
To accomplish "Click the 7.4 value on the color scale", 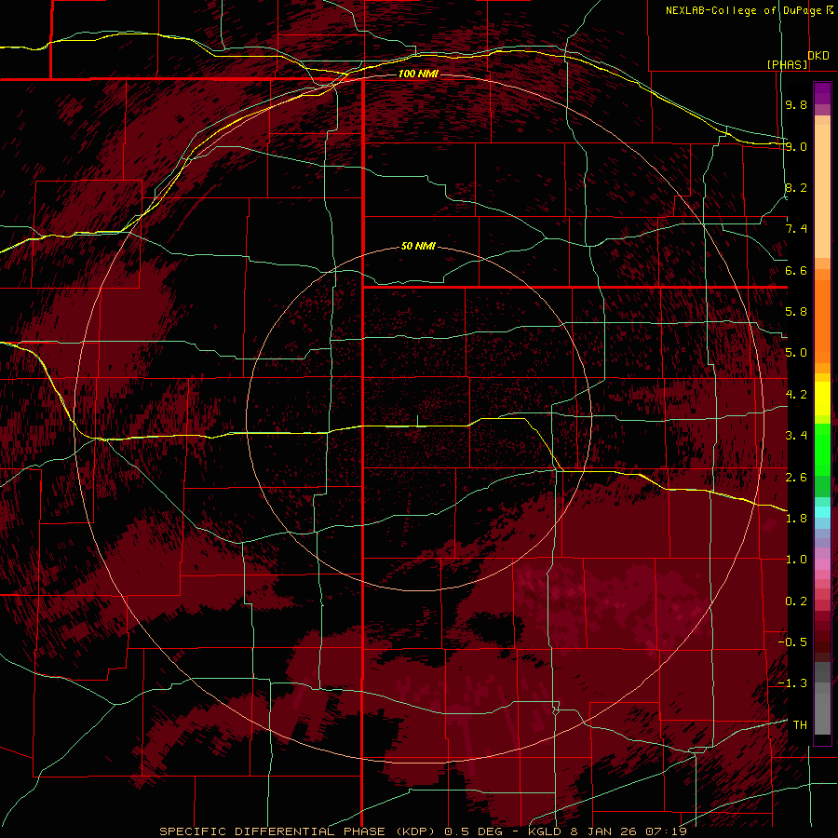I will pos(796,229).
